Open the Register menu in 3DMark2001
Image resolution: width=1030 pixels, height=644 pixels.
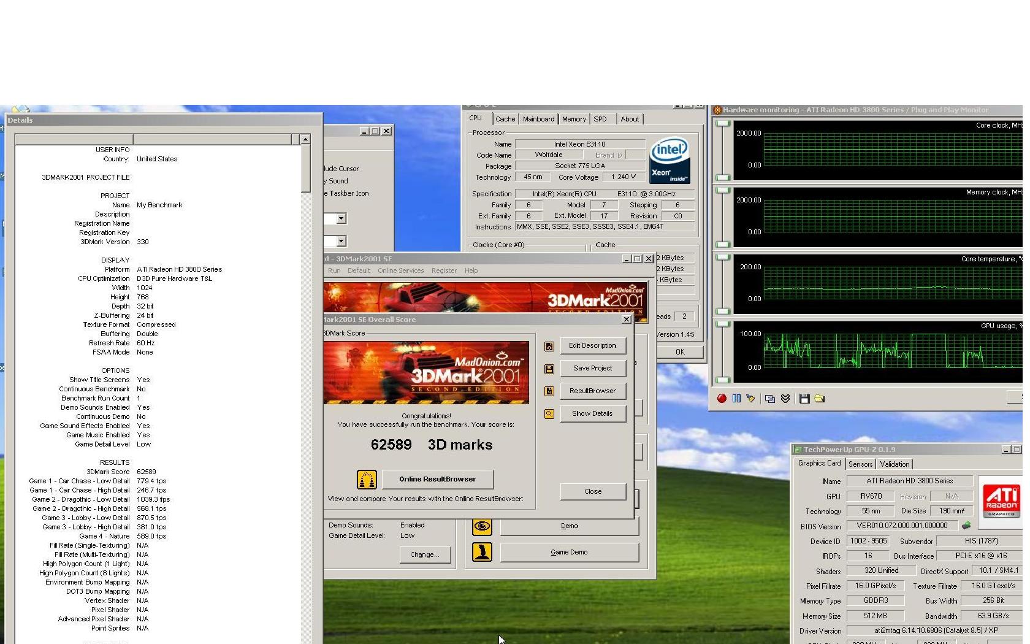click(444, 270)
